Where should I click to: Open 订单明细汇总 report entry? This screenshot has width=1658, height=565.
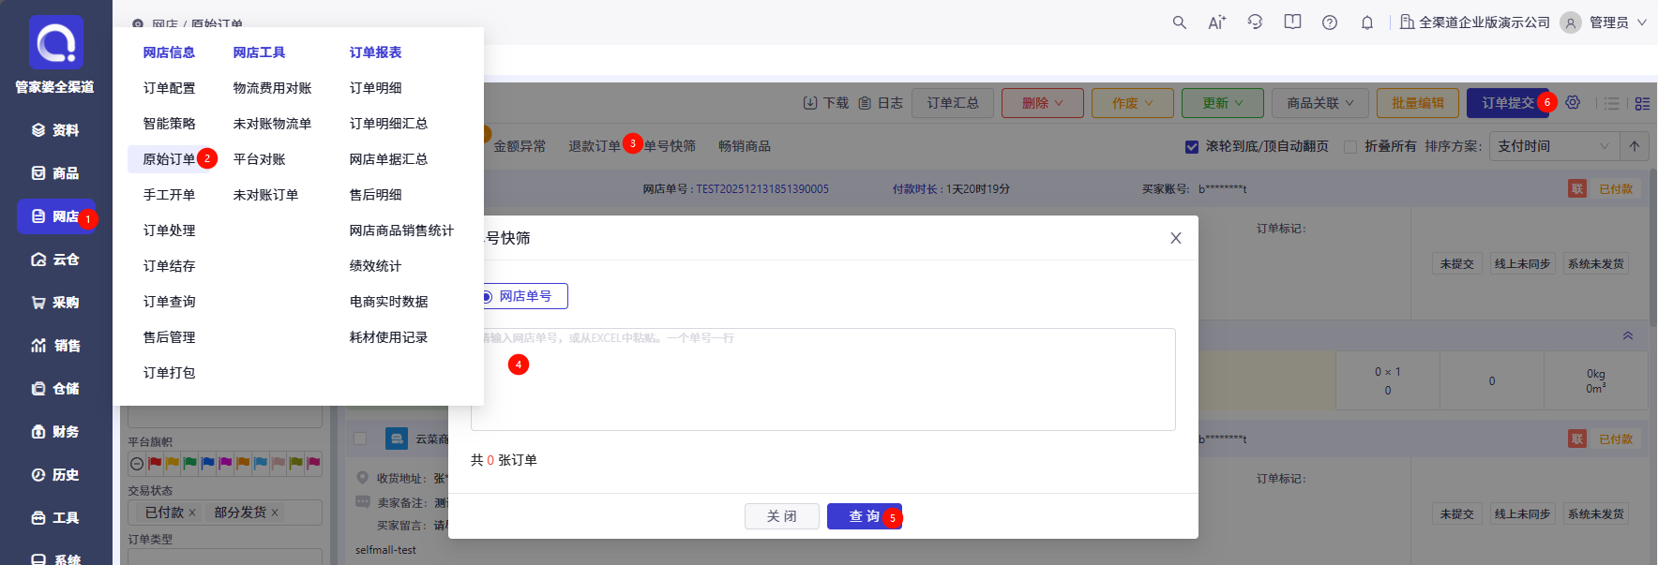click(388, 124)
